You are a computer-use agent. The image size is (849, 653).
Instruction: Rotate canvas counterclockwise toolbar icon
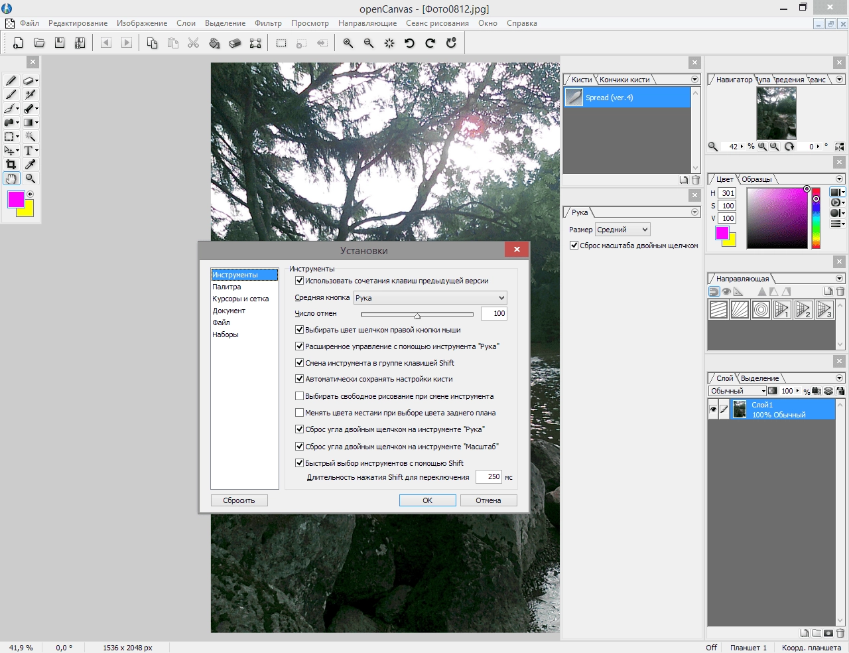click(409, 43)
